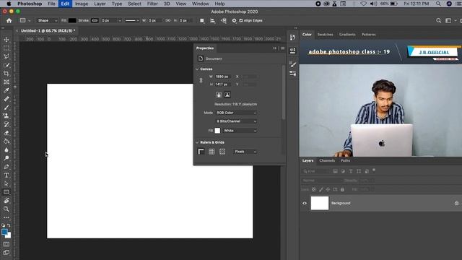Hide the Background layer visibility eye
The image size is (462, 260).
pyautogui.click(x=305, y=203)
